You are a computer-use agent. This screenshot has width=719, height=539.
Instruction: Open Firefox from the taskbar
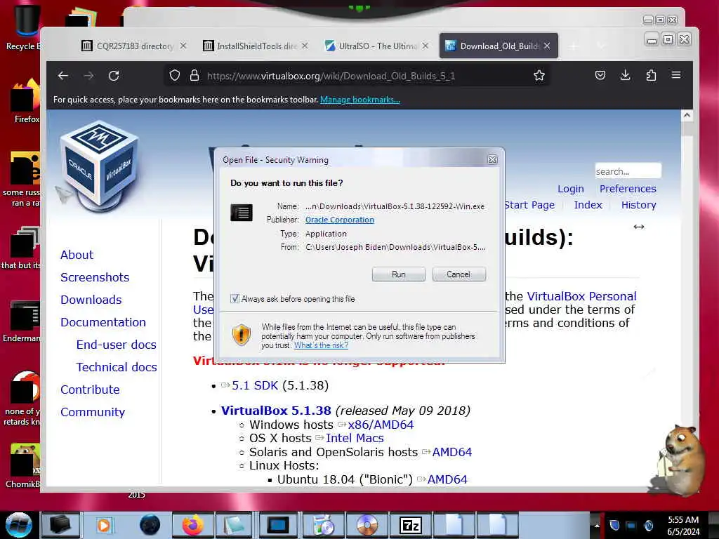click(x=193, y=525)
